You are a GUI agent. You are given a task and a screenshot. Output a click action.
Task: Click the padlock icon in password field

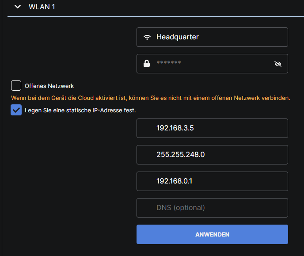pos(147,64)
